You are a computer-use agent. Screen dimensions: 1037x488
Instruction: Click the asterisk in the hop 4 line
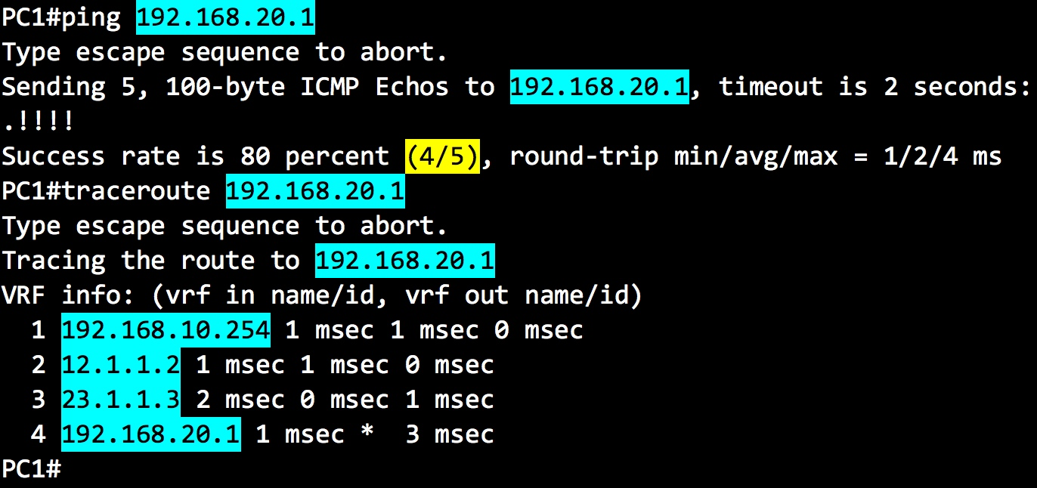367,434
